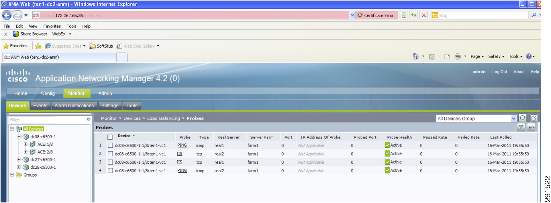Switch to the Config tab
551x203 pixels.
tap(48, 93)
